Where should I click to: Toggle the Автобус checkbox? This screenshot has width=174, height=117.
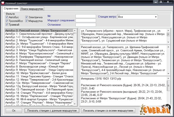7,17
